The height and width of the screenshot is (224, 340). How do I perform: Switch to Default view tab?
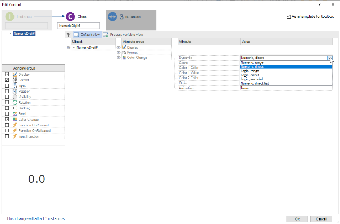(x=87, y=35)
